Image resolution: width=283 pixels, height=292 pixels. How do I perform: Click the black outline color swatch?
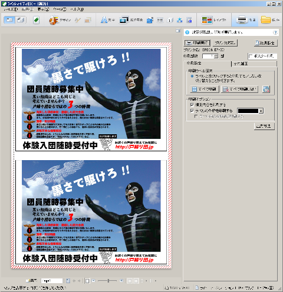coord(248,111)
